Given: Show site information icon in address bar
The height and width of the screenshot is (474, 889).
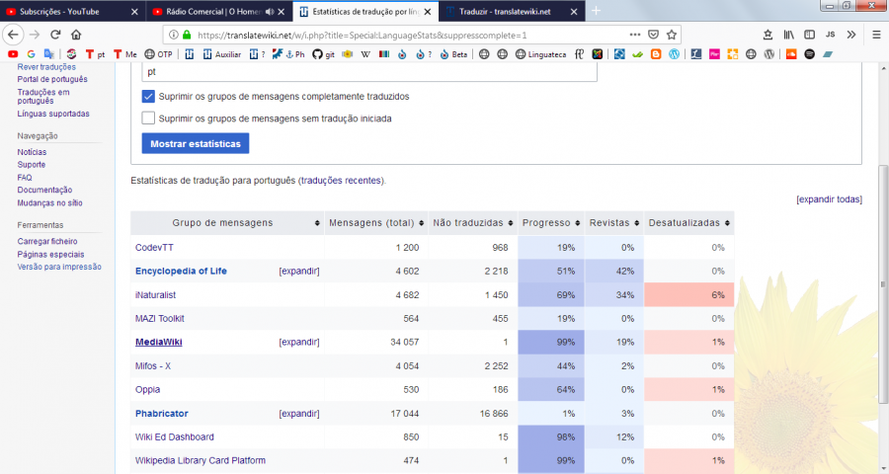Looking at the screenshot, I should pyautogui.click(x=174, y=36).
